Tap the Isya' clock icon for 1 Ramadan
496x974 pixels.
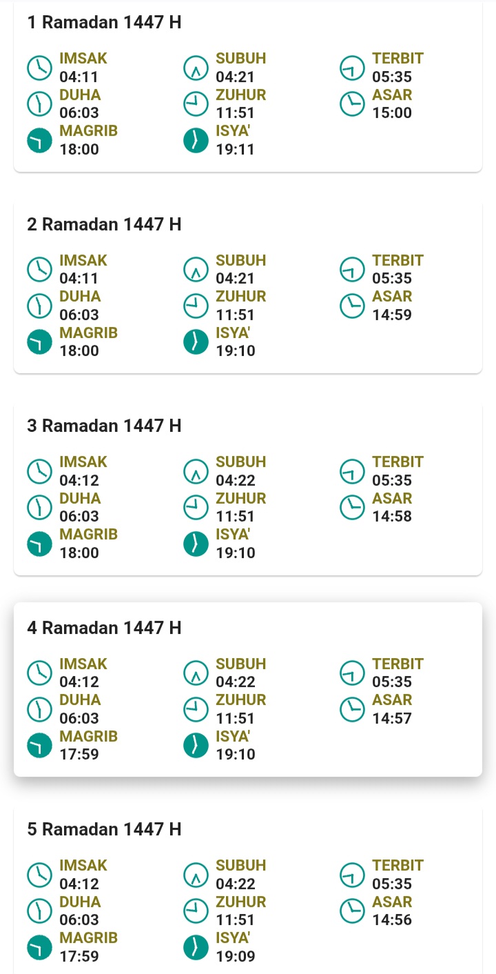click(196, 140)
